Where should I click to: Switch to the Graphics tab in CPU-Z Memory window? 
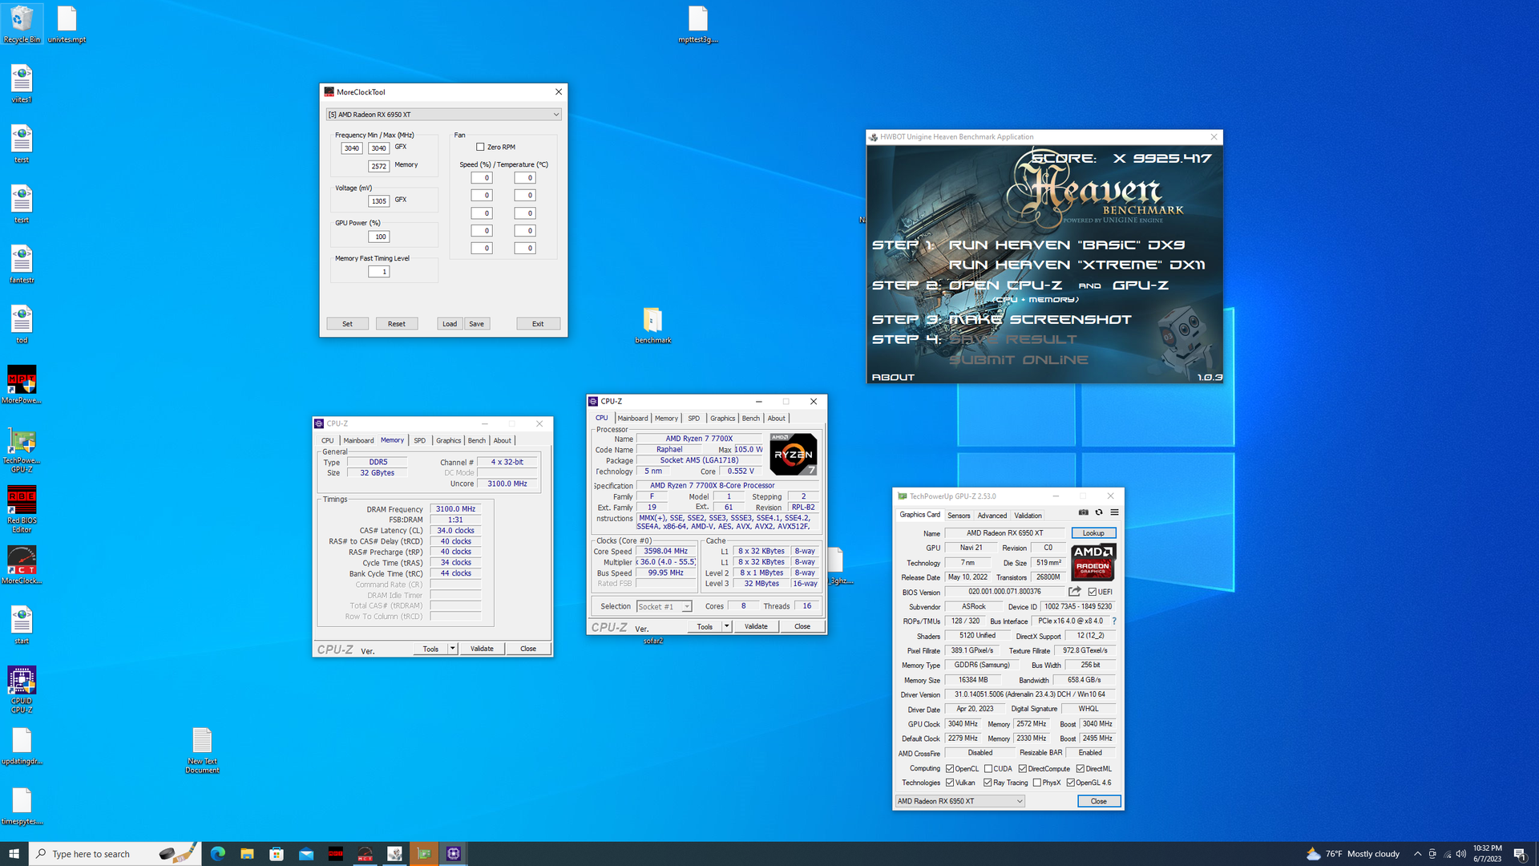coord(448,441)
